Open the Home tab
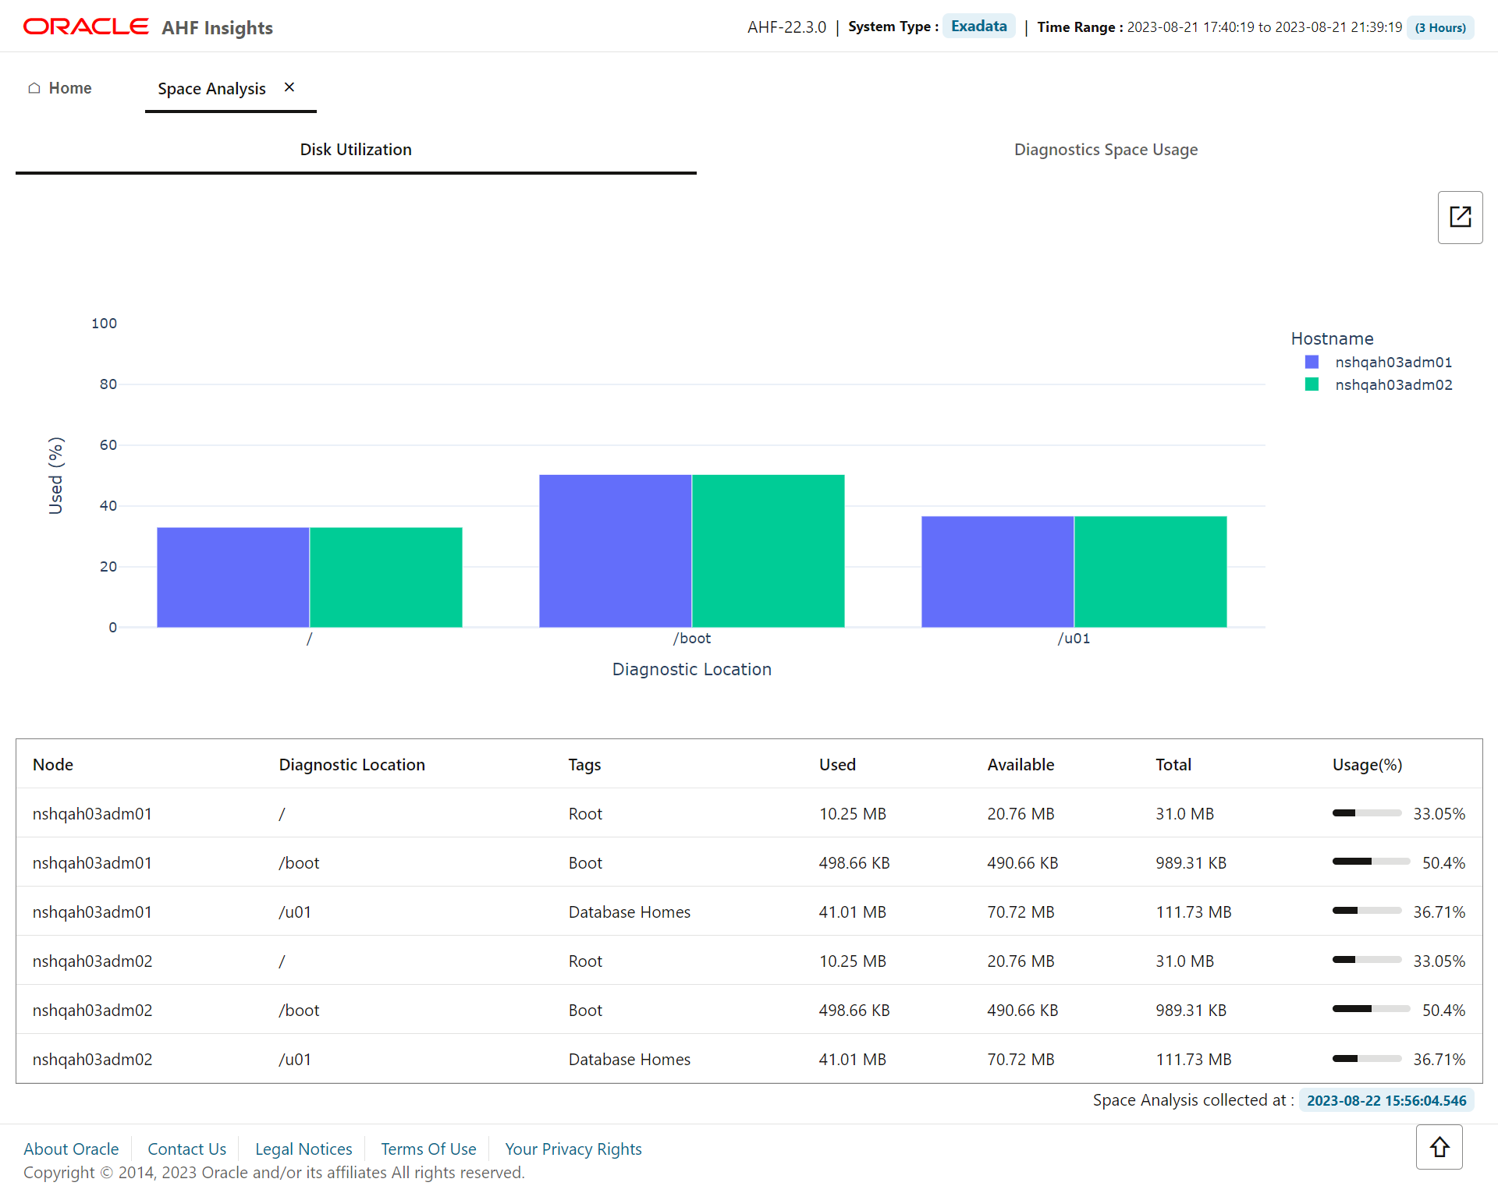Viewport: 1498px width, 1193px height. [x=60, y=88]
